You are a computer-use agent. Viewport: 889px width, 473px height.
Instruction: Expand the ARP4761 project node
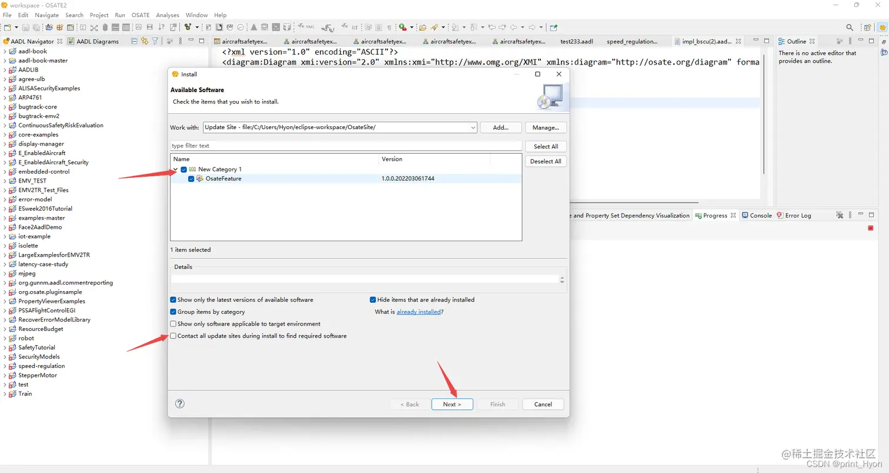pos(5,97)
